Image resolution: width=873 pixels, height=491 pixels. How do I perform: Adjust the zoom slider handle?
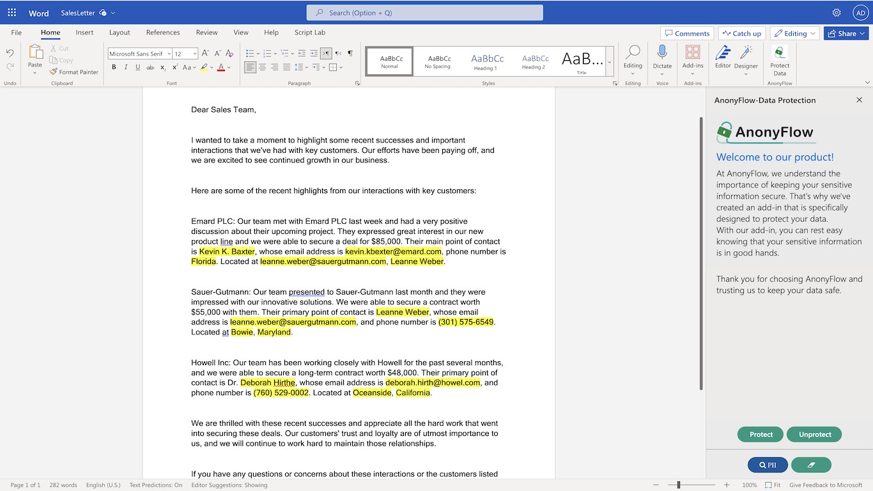[679, 485]
